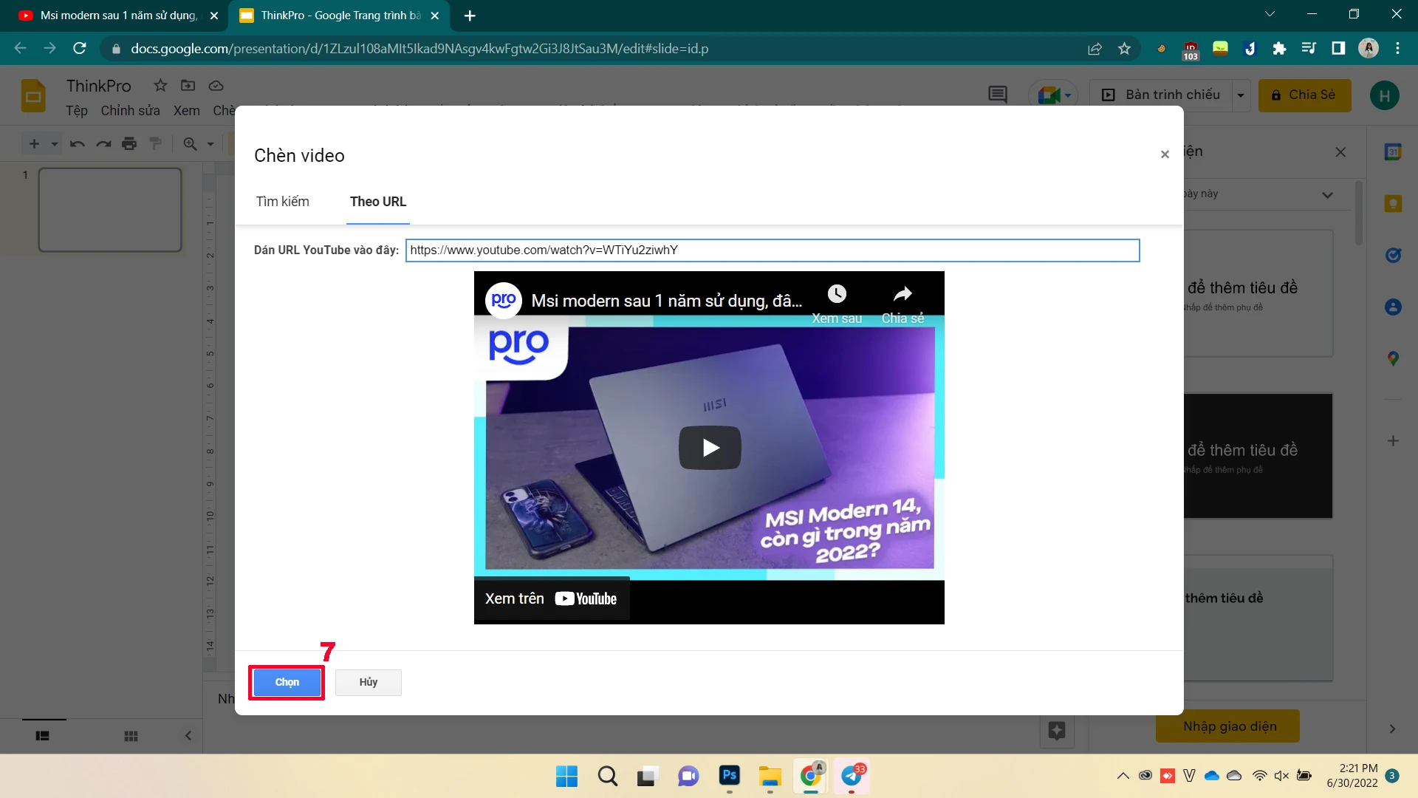The width and height of the screenshot is (1418, 798).
Task: Click the undo icon
Action: click(x=77, y=143)
